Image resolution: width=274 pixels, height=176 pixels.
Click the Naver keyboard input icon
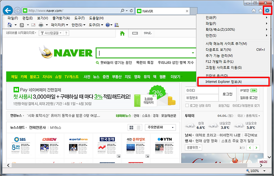point(135,33)
